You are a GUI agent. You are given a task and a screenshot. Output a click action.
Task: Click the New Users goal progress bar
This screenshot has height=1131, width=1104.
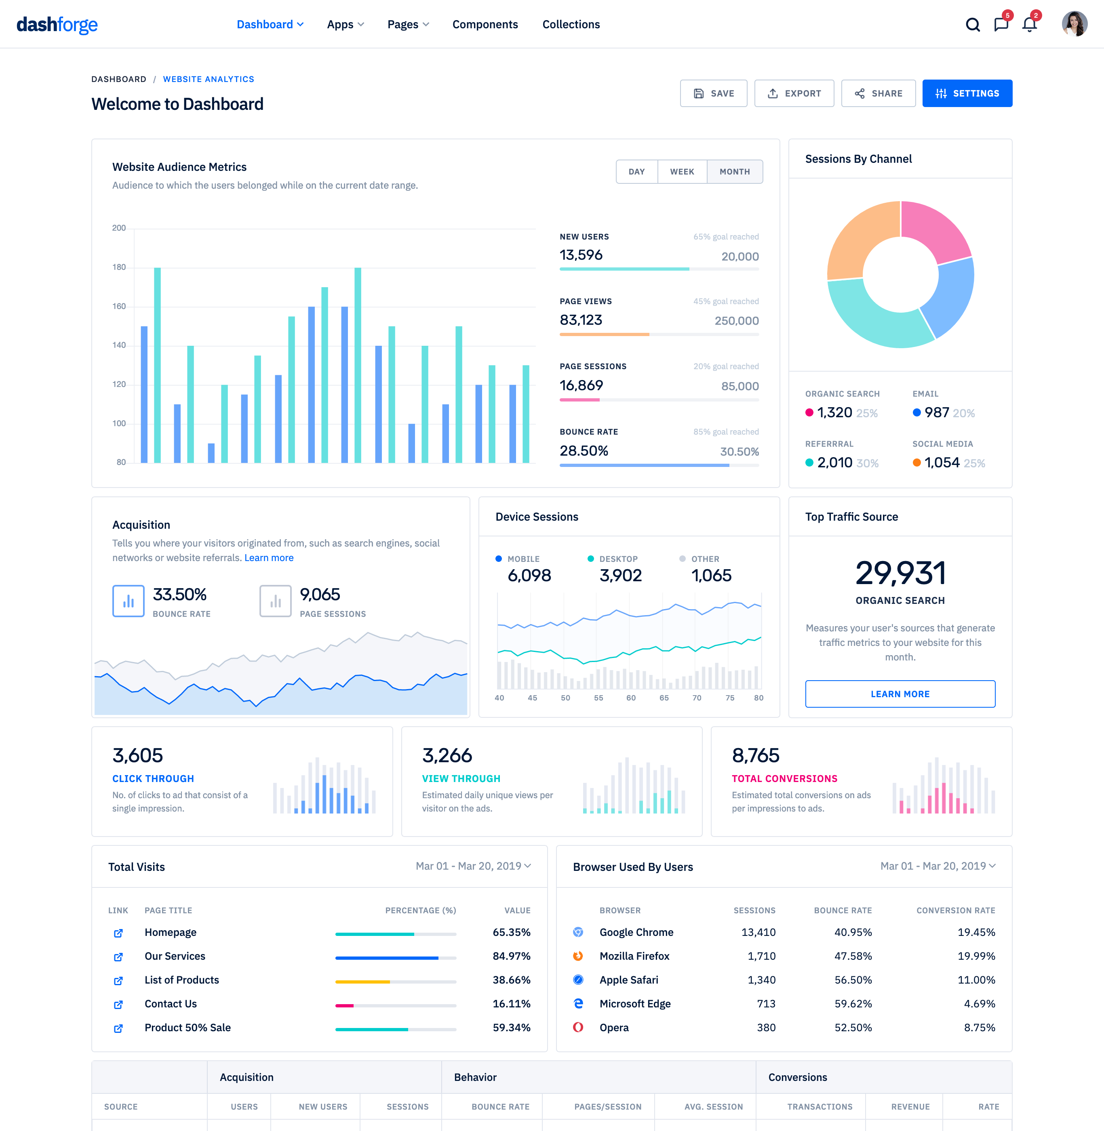[x=659, y=269]
